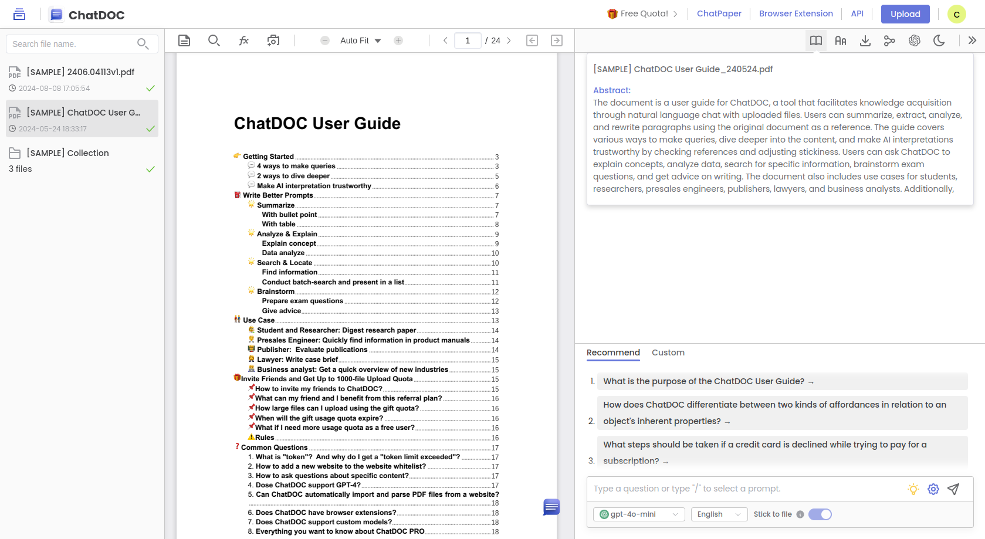Open the OpenAI model icon

[x=915, y=40]
